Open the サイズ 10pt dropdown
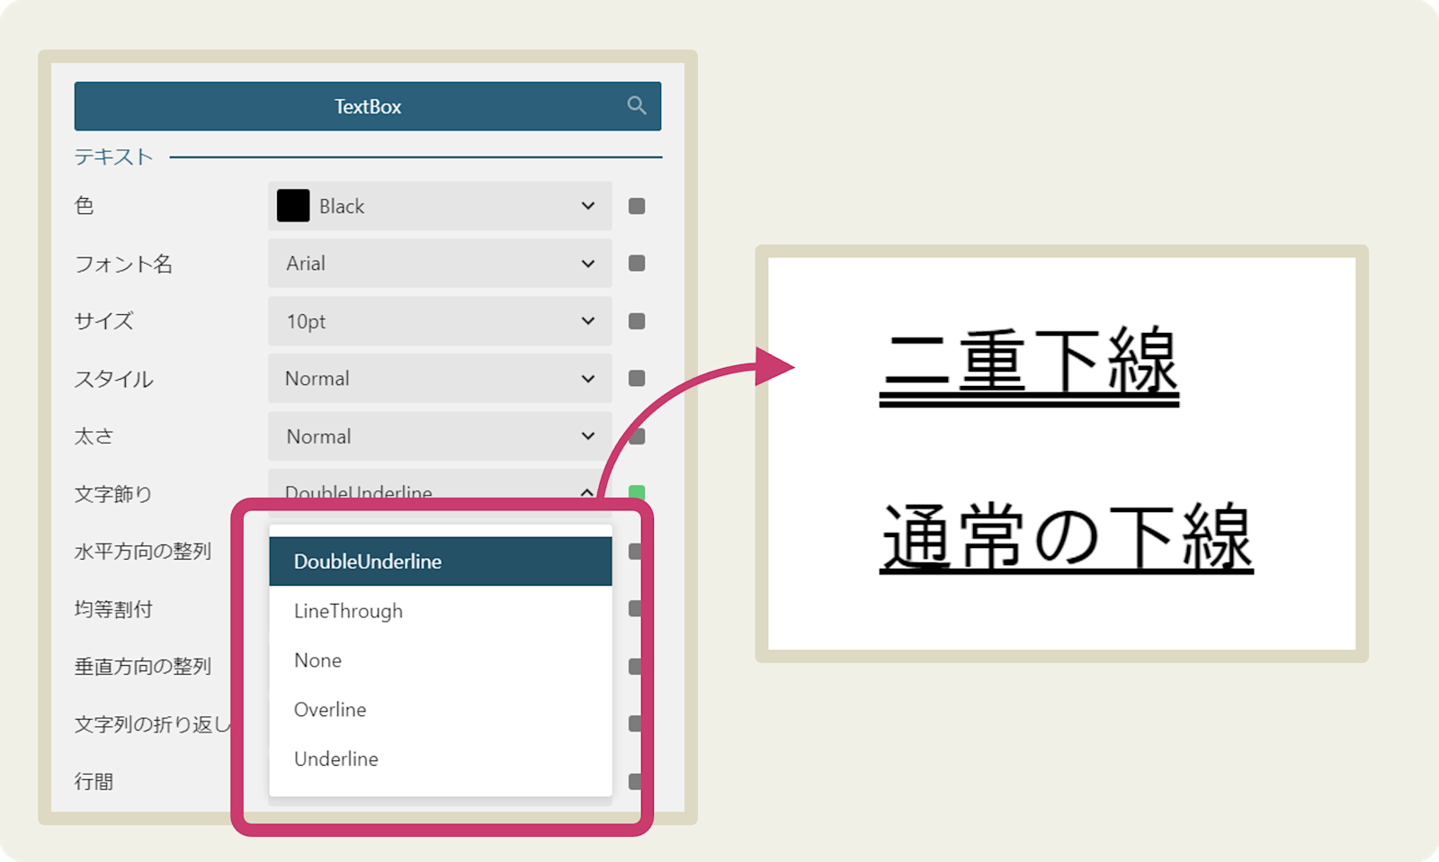Image resolution: width=1439 pixels, height=862 pixels. tap(440, 321)
